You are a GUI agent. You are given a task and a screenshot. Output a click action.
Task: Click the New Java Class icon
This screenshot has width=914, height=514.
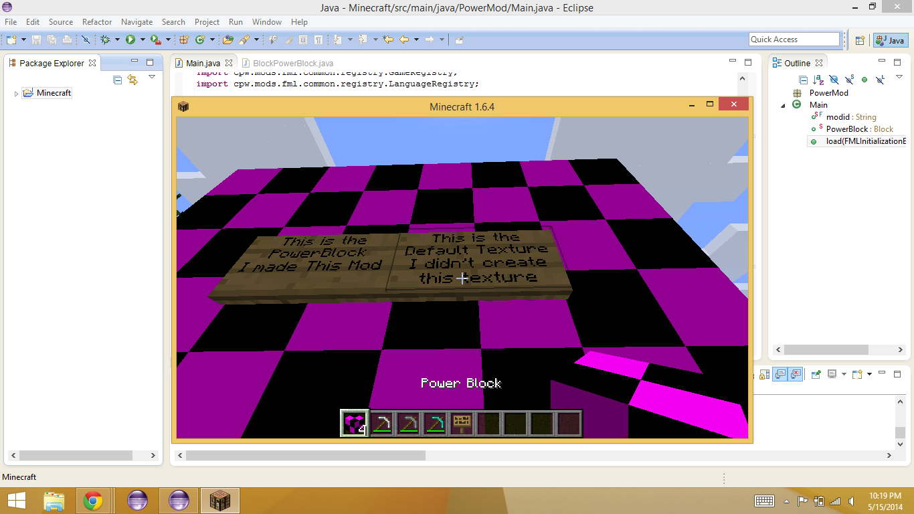coord(199,39)
